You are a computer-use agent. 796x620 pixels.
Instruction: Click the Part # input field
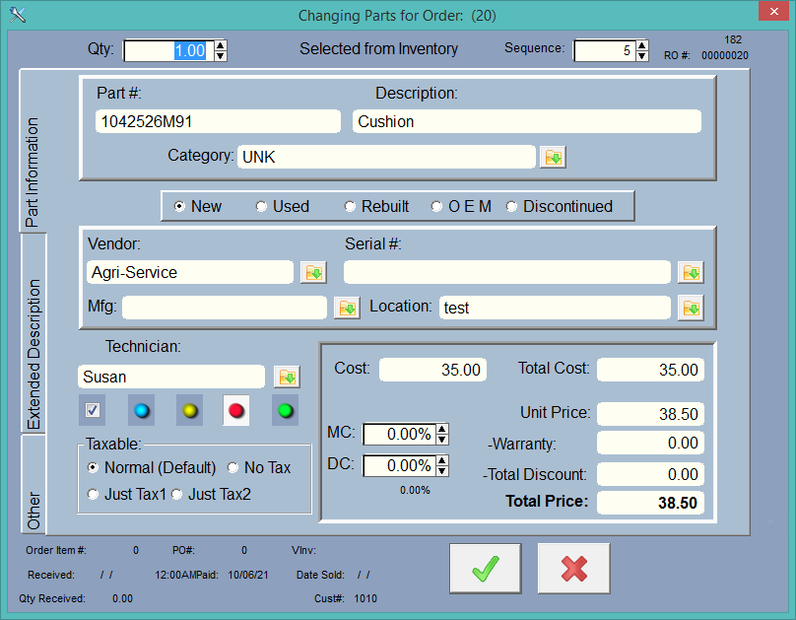pos(218,121)
